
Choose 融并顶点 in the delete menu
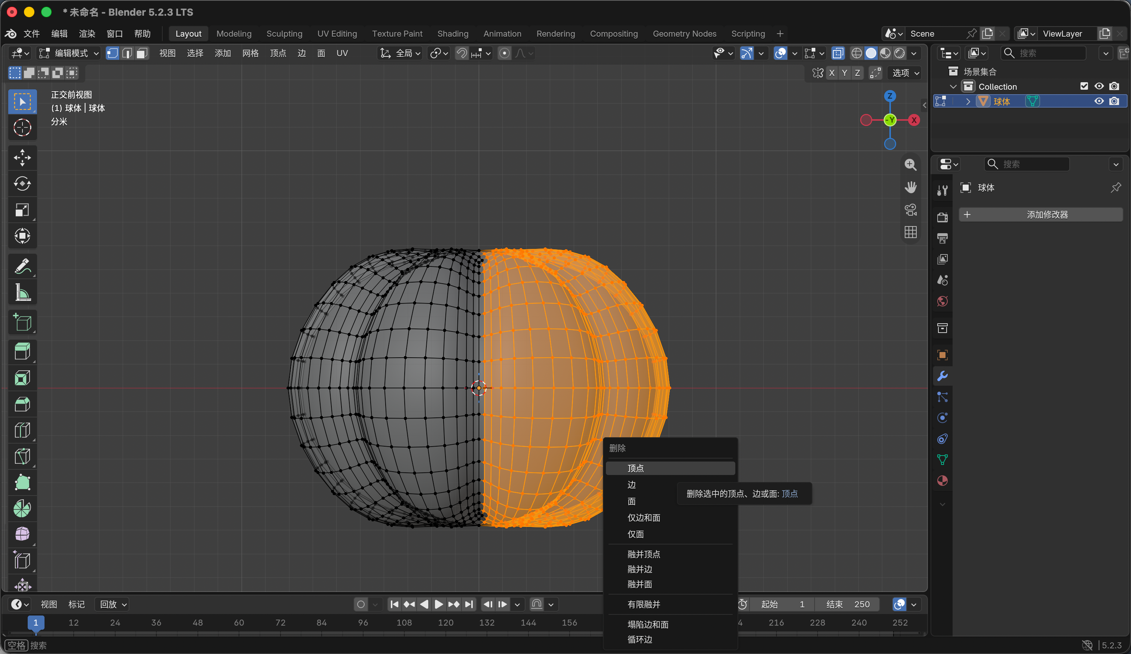(x=670, y=554)
